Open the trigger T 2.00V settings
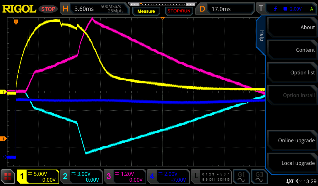318x186 pixels. [x=286, y=9]
